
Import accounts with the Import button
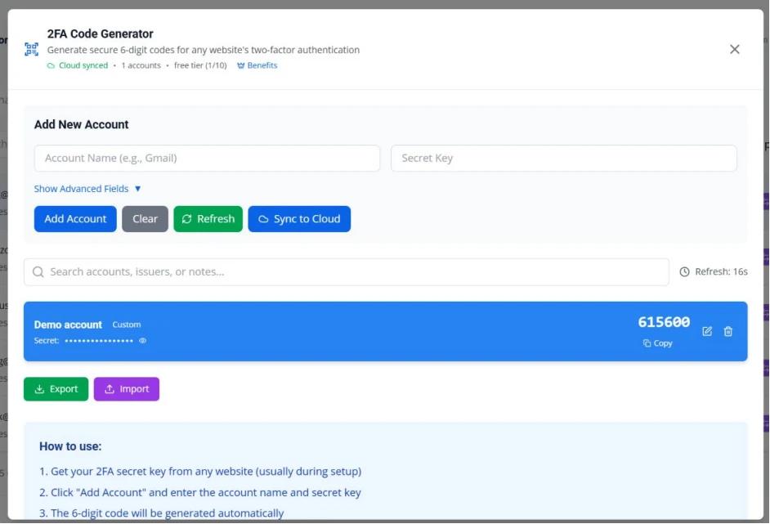(x=126, y=389)
